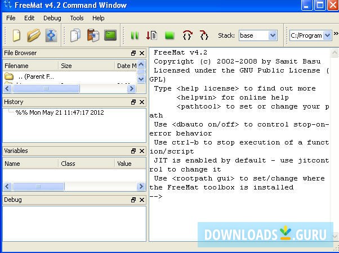Float the History panel
Image resolution: width=339 pixels, height=253 pixels.
pos(133,102)
